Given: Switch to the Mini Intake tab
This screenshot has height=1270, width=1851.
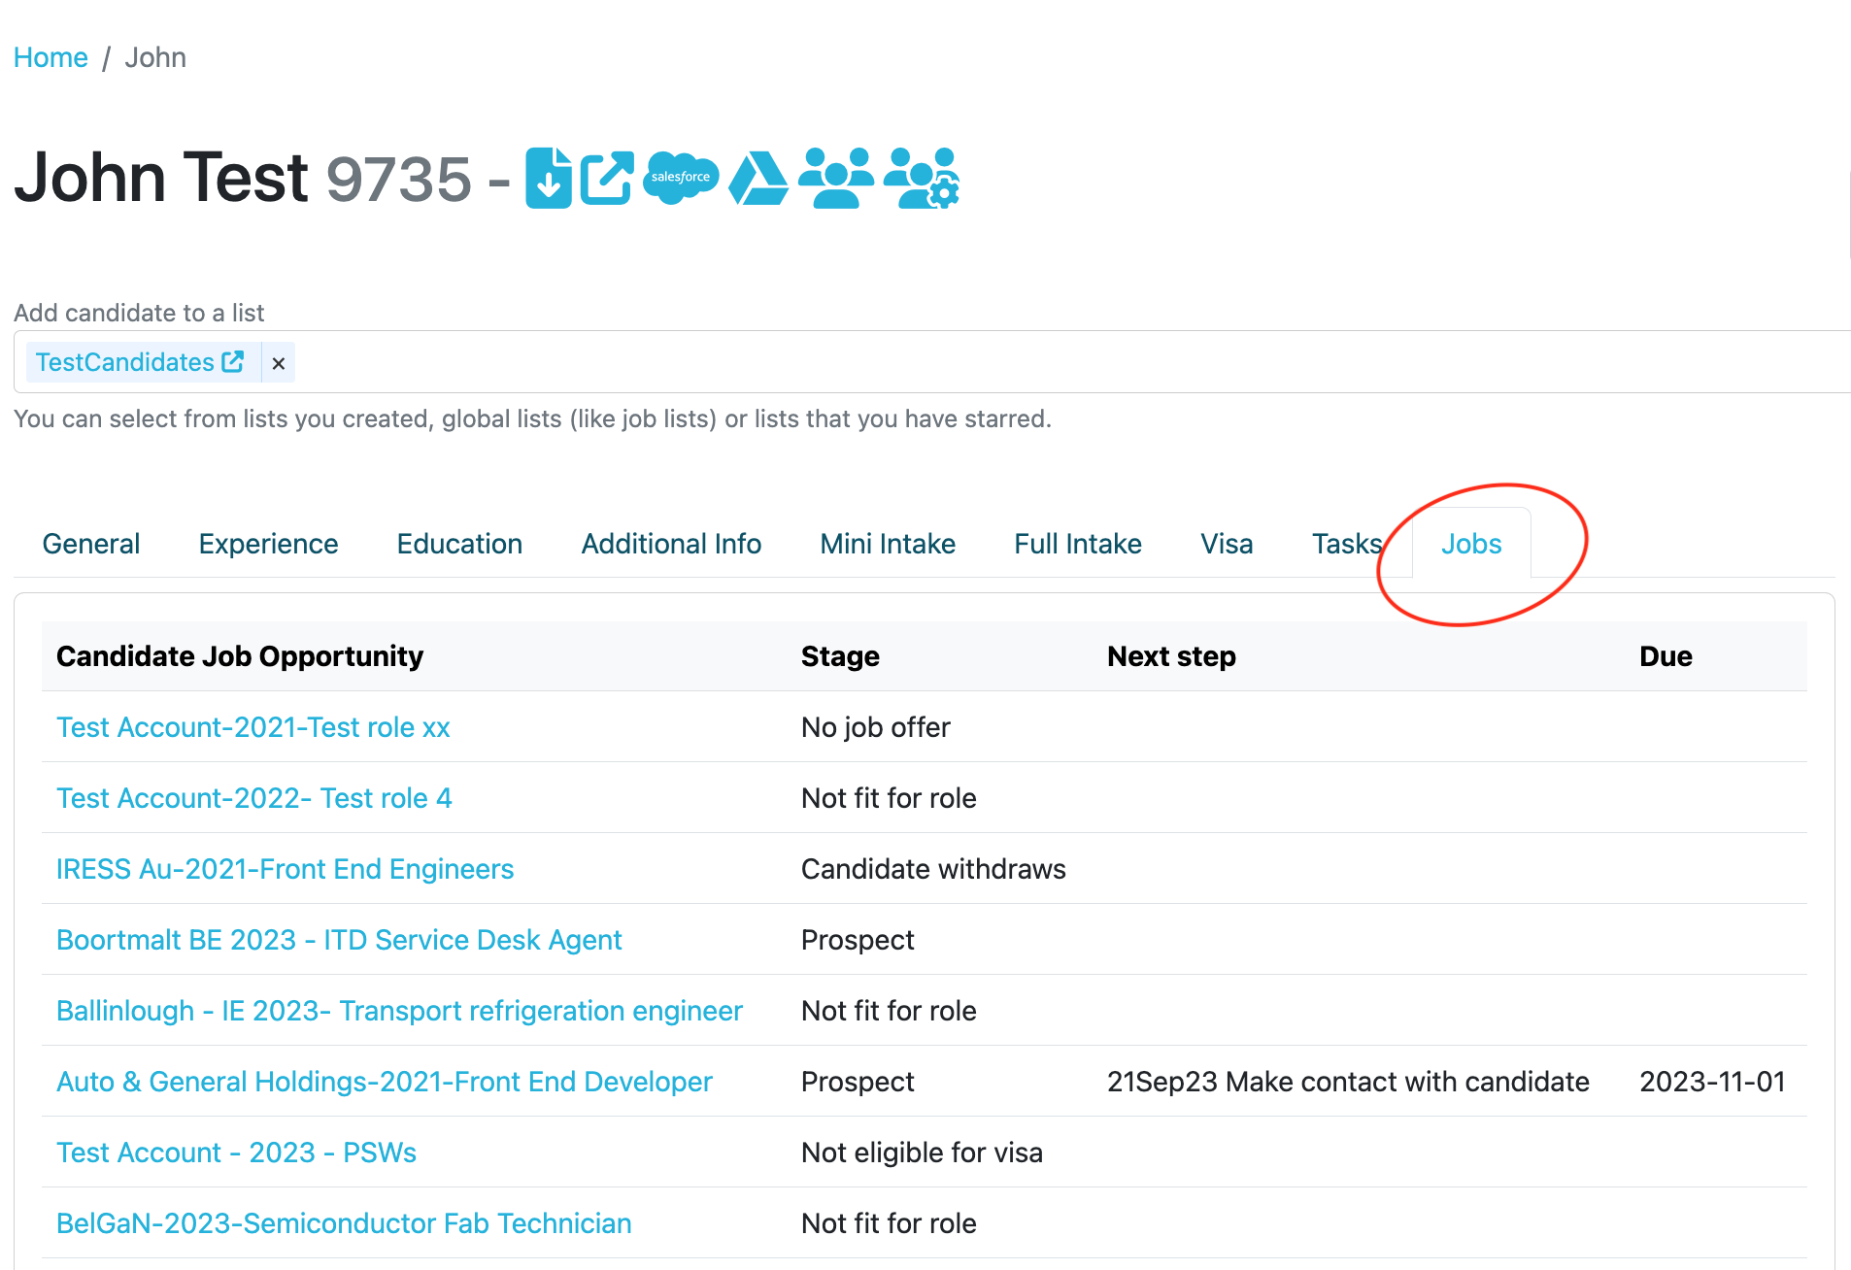Looking at the screenshot, I should point(887,544).
